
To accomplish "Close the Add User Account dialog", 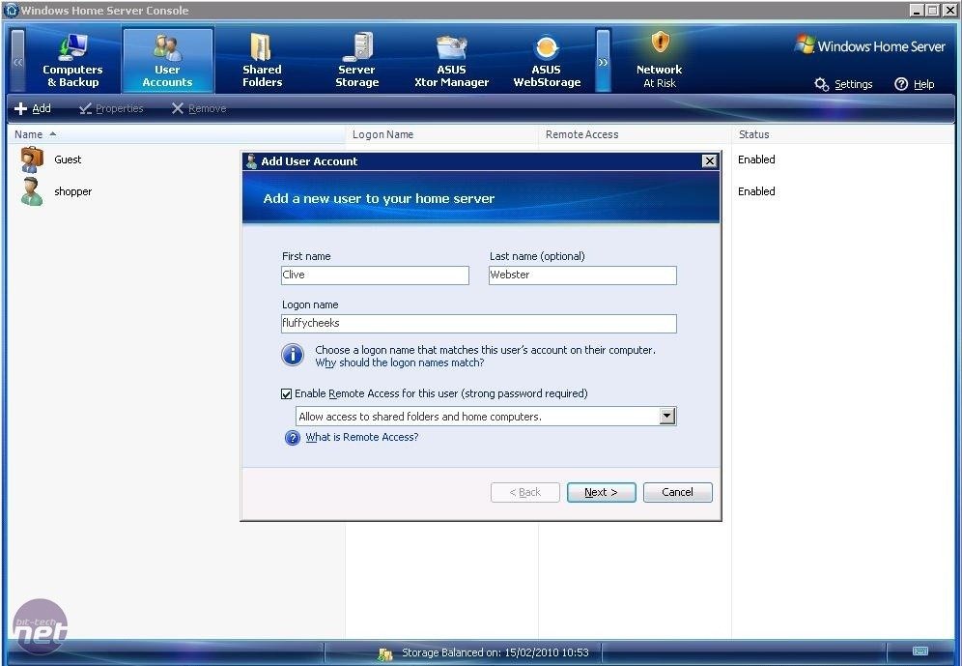I will (710, 160).
